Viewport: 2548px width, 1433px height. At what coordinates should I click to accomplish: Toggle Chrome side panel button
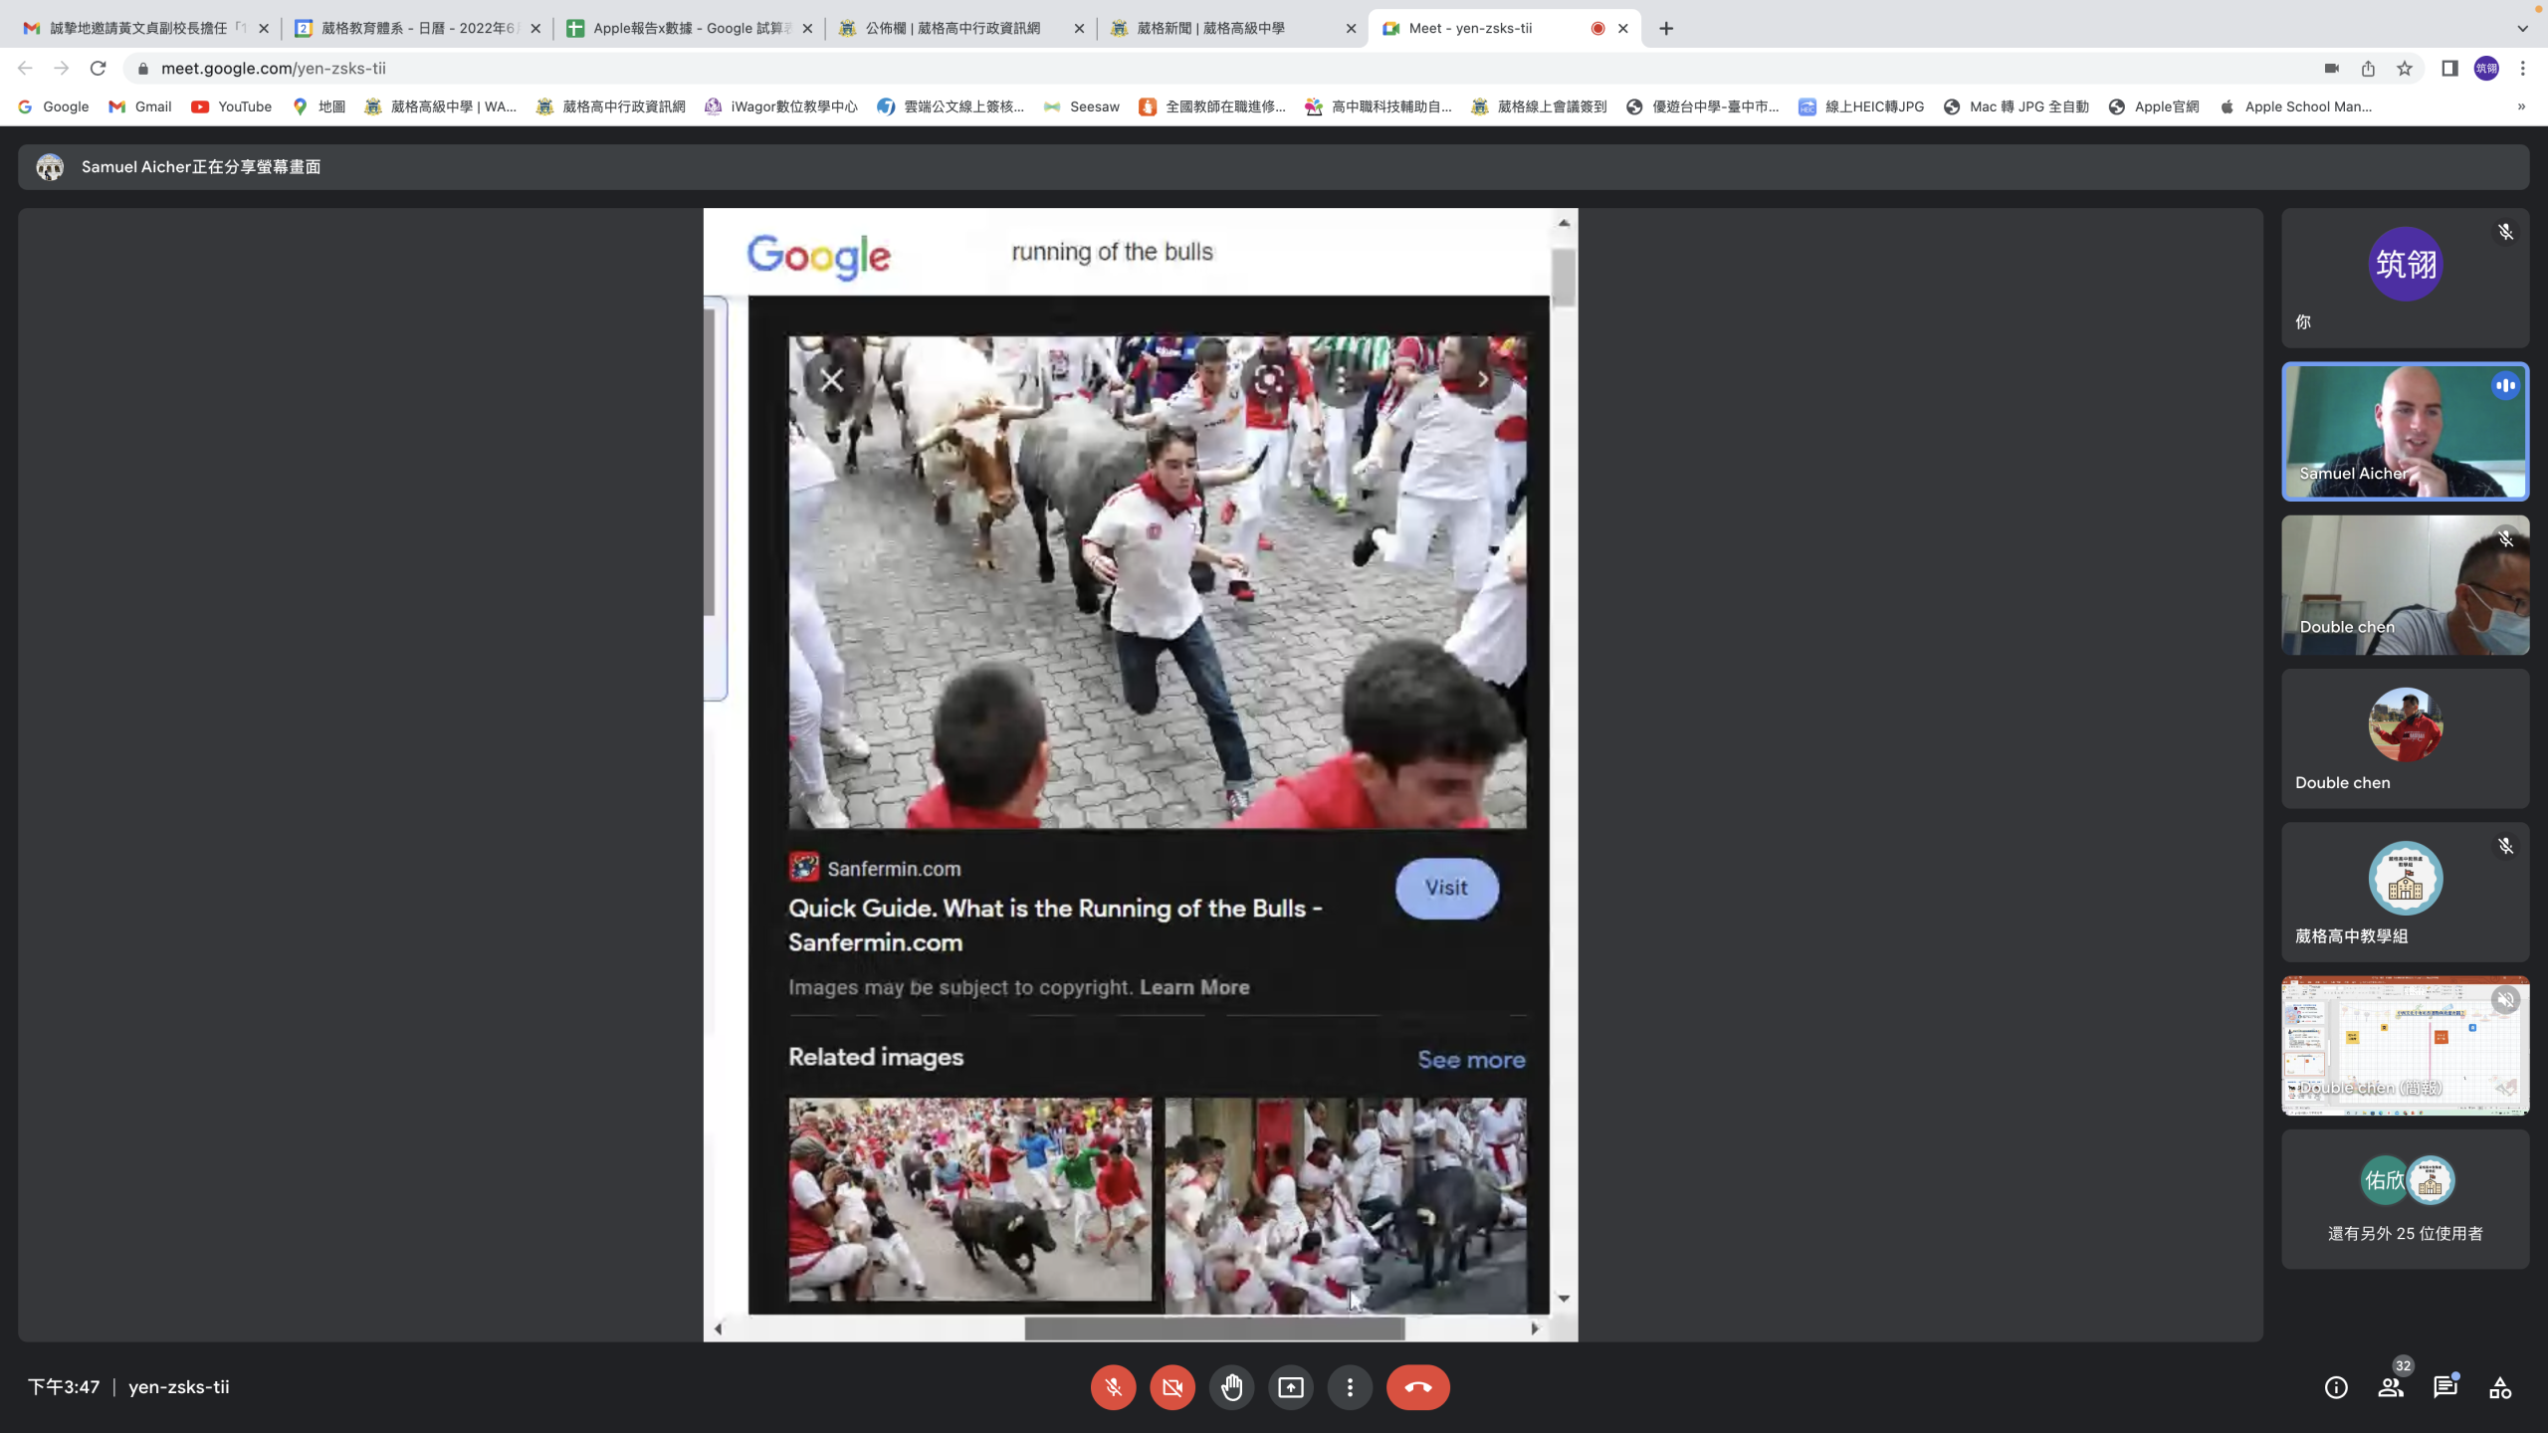(x=2449, y=68)
